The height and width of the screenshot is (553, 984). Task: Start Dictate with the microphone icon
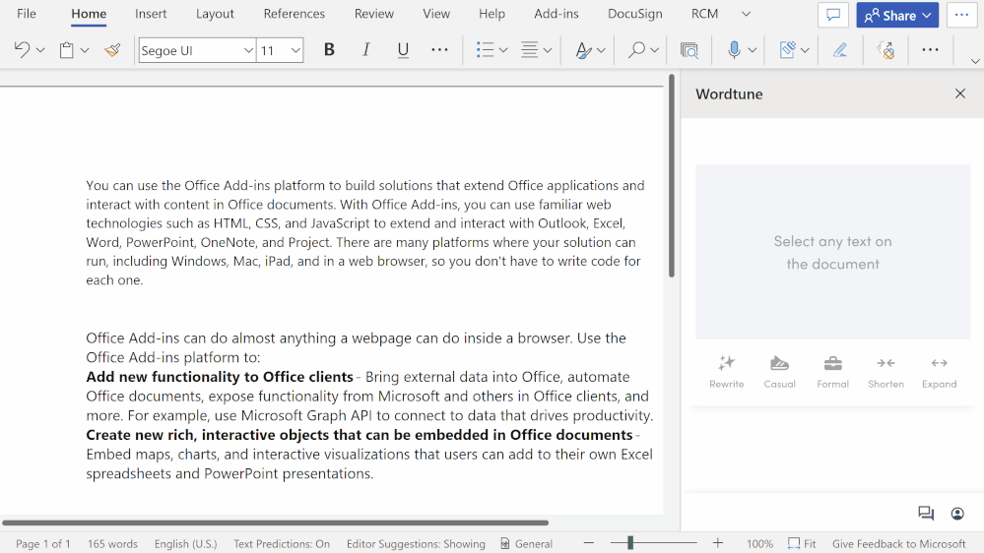734,50
